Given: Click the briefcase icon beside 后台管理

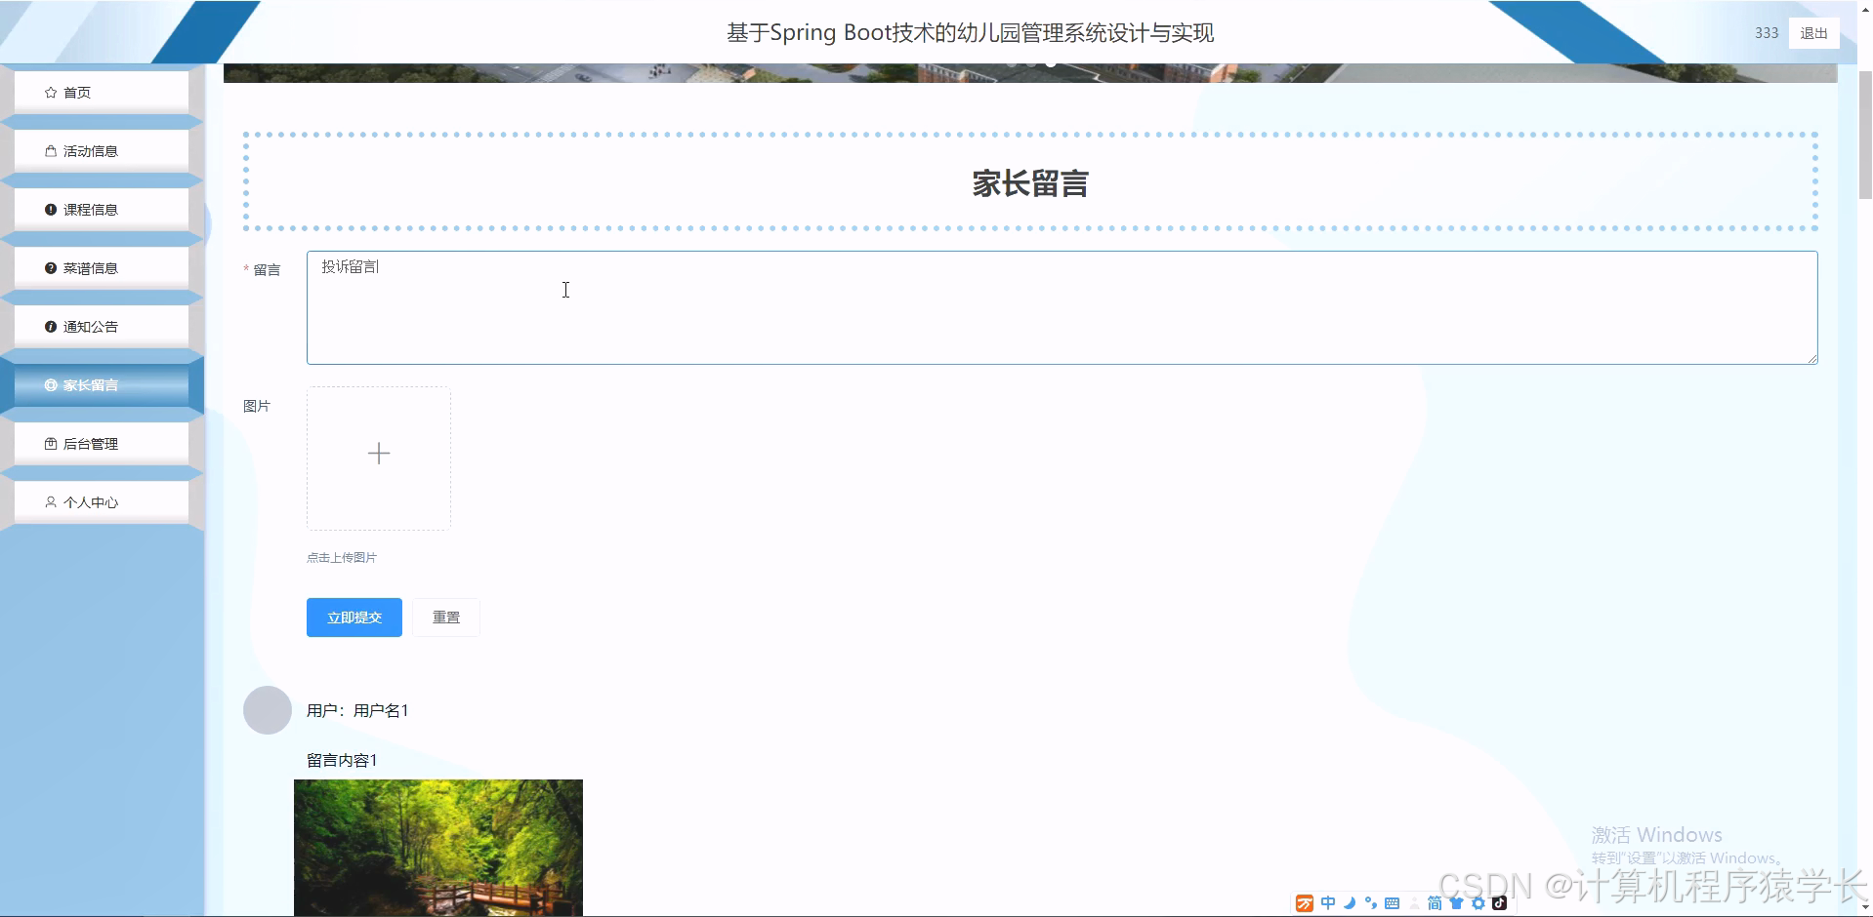Looking at the screenshot, I should [x=51, y=443].
